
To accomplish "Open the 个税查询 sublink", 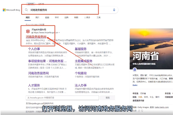I will click(81, 73).
